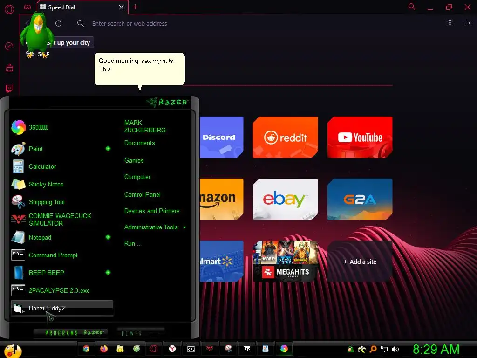This screenshot has width=477, height=358.
Task: Open Documents in start menu
Action: coord(139,143)
